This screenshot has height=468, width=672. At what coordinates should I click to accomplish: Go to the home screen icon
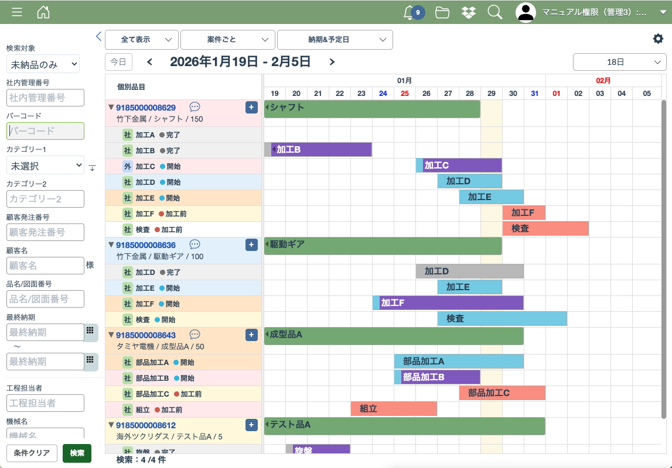(43, 12)
